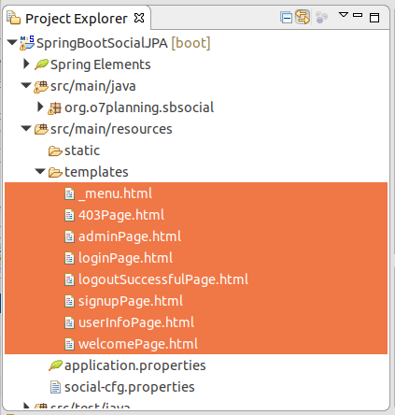Click the templates folder icon
The image size is (395, 415).
coord(55,172)
